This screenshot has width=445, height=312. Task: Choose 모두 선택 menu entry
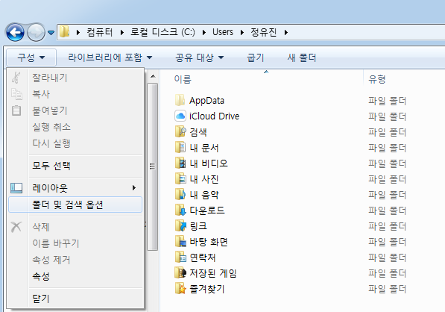click(75, 166)
